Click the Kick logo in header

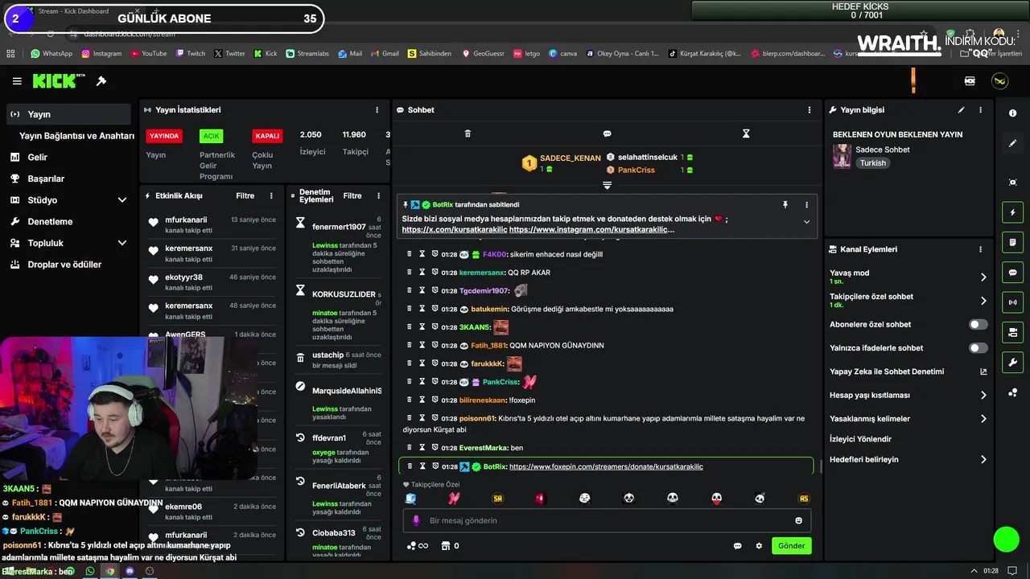click(59, 81)
